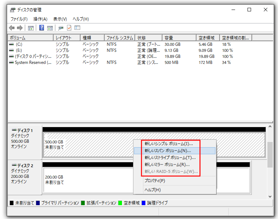Click the rescan disks drive icon
The image size is (278, 219).
click(61, 28)
